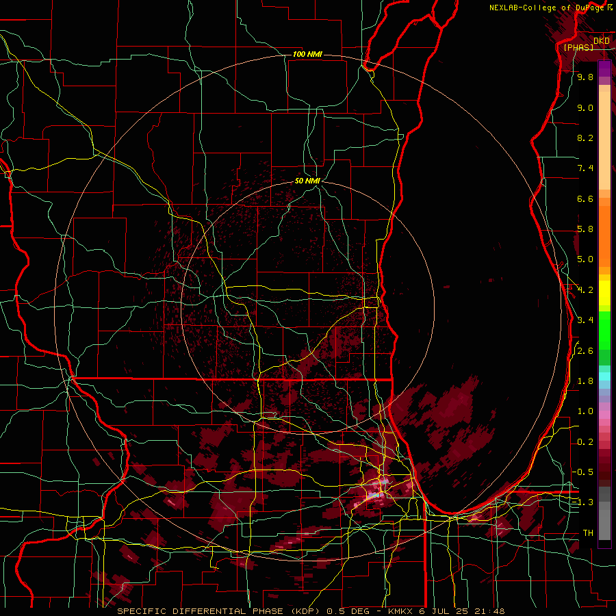The image size is (616, 616).
Task: Click the 4.2 scale label
Action: 585,290
